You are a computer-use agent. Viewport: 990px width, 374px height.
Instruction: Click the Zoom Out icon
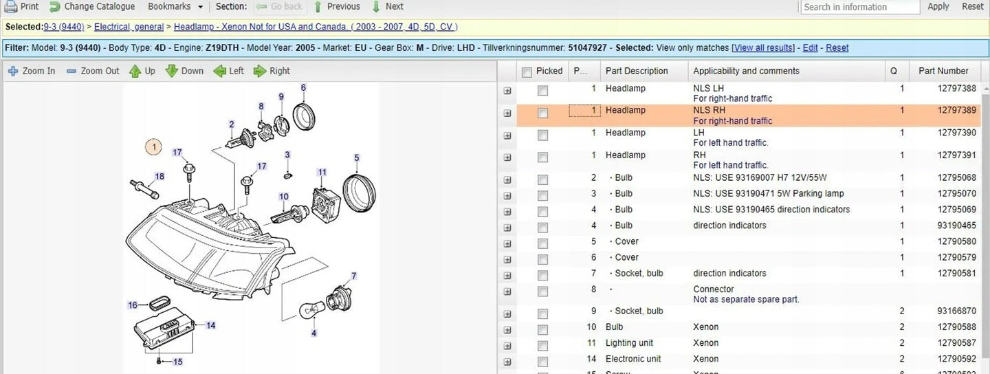71,71
